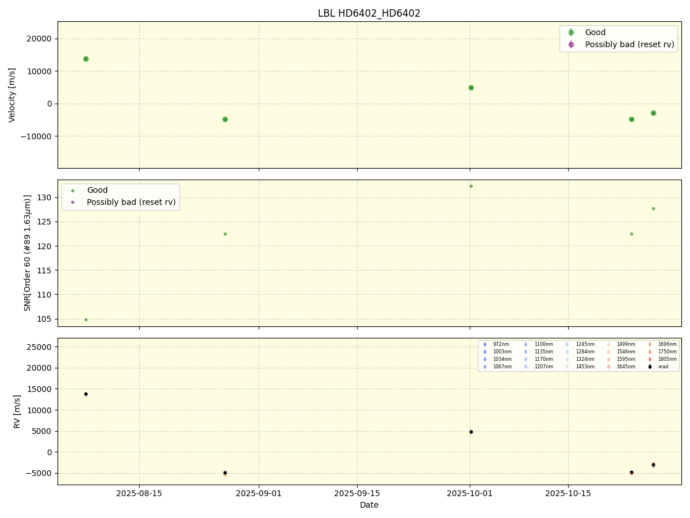This screenshot has height=518, width=690.
Task: Click the SNR[Order 60] y-axis label
Action: [28, 253]
